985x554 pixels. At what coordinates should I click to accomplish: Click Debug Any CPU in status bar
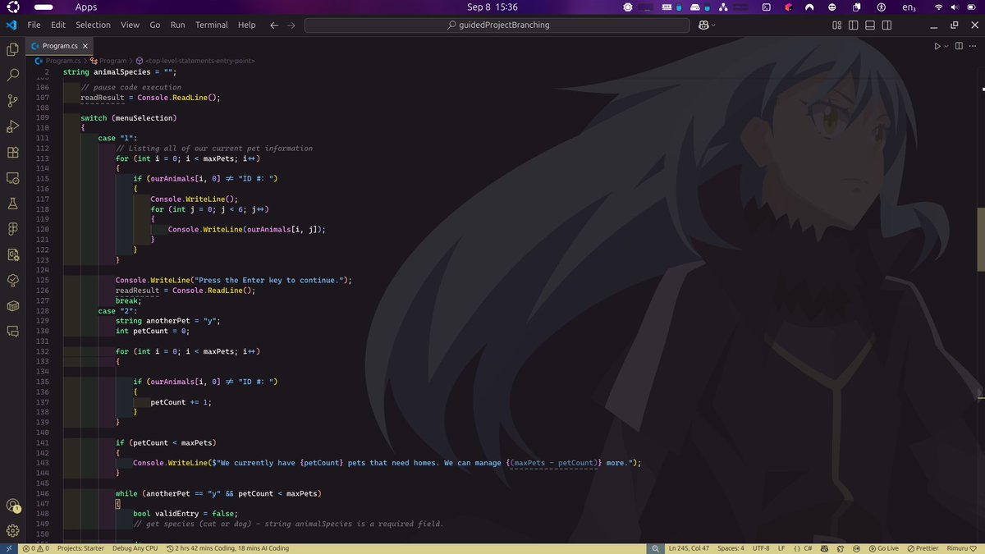[x=135, y=547]
